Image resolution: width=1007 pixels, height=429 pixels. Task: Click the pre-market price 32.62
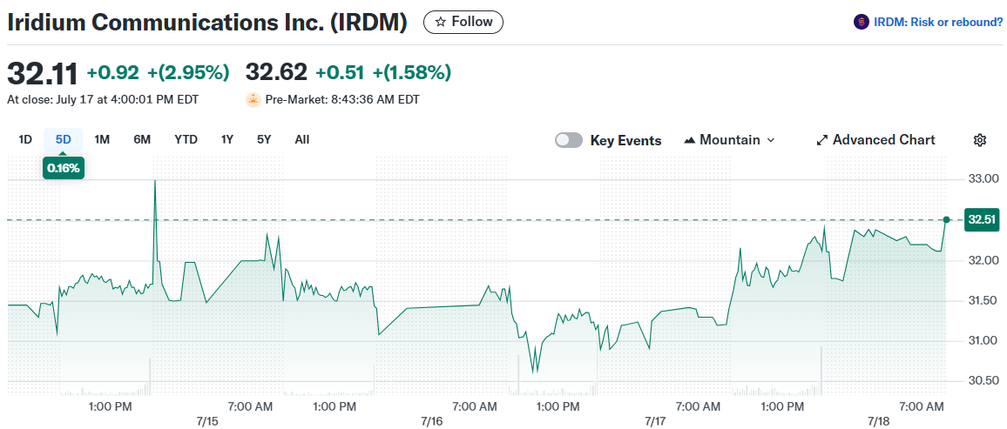276,72
